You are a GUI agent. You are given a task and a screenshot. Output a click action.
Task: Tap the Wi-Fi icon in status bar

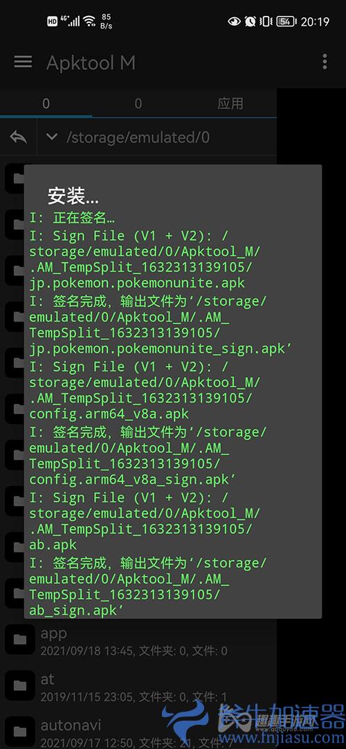tap(89, 21)
